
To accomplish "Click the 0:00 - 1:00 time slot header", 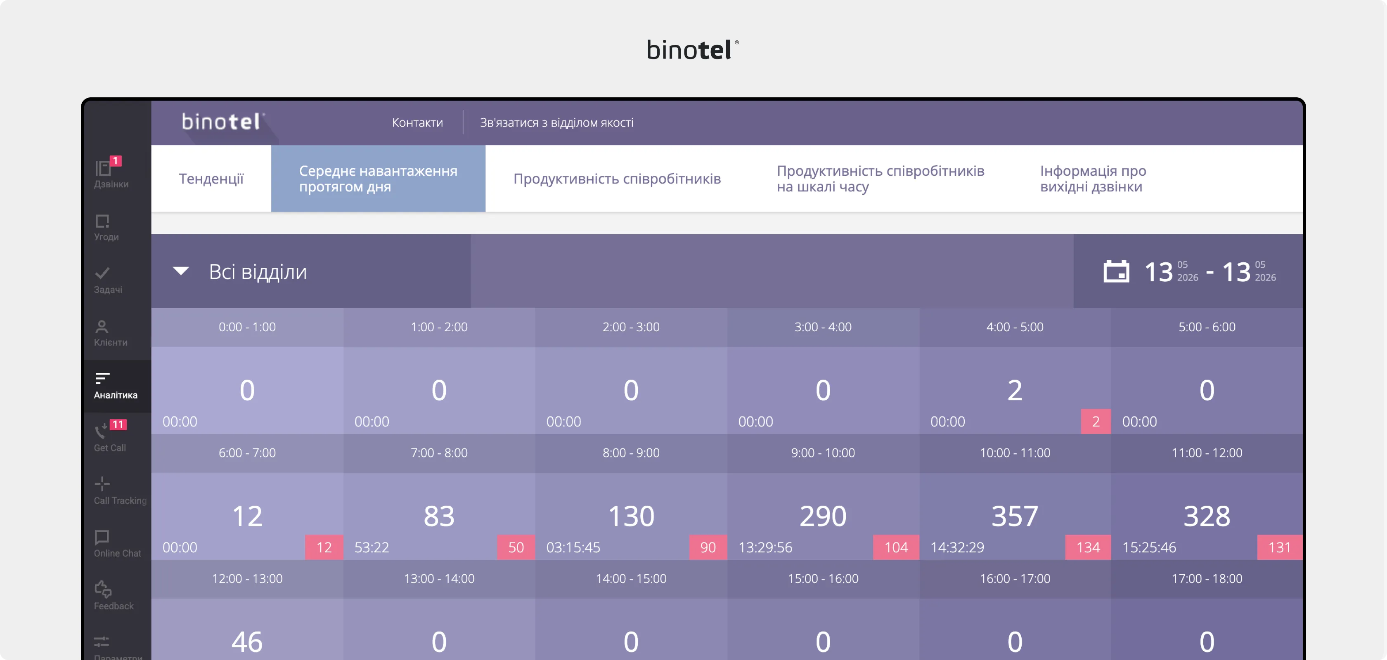I will point(247,327).
